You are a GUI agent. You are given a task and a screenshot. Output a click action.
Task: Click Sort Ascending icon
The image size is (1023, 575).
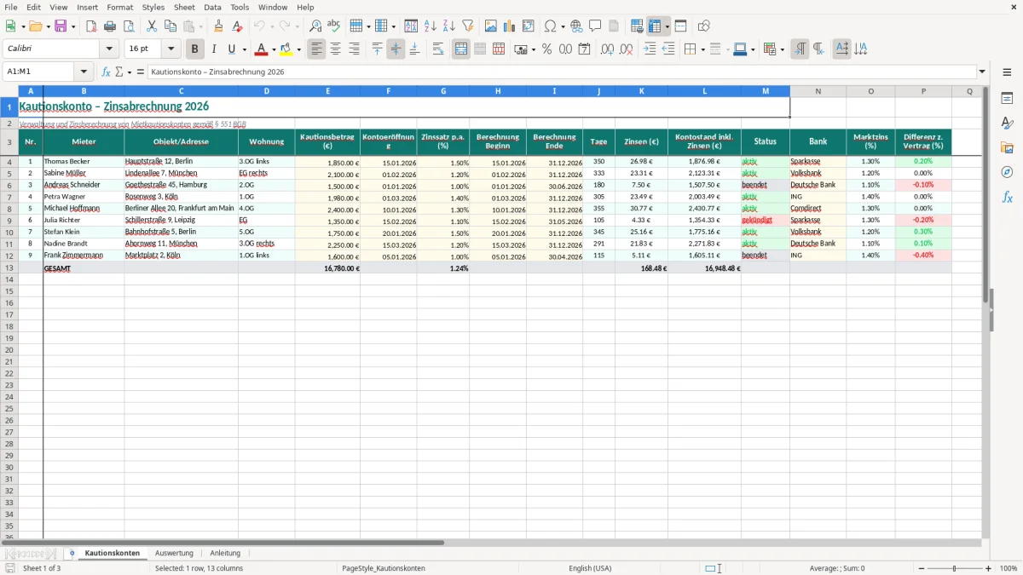[x=431, y=26]
